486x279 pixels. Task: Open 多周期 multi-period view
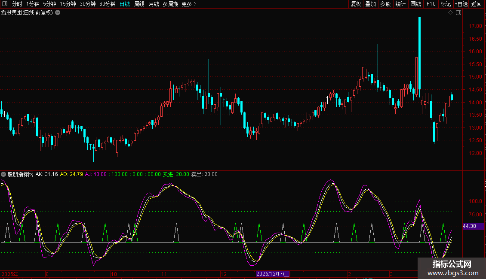click(170, 4)
